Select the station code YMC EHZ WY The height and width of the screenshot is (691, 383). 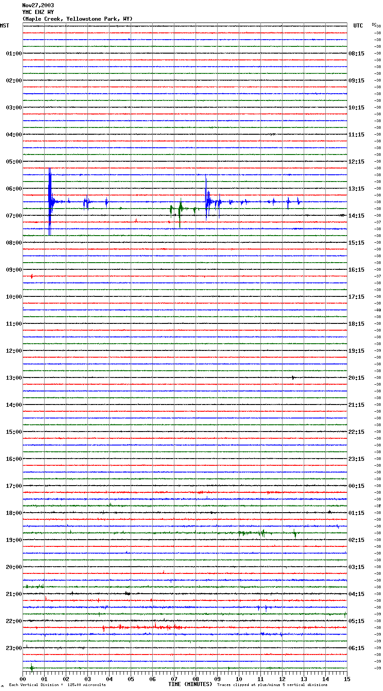(x=38, y=12)
